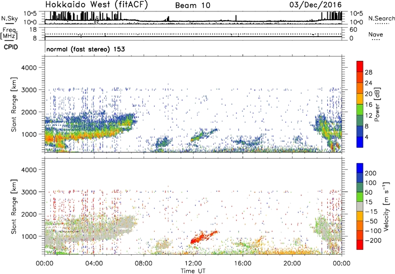
Task: Click the N.Search legend label
Action: point(381,18)
